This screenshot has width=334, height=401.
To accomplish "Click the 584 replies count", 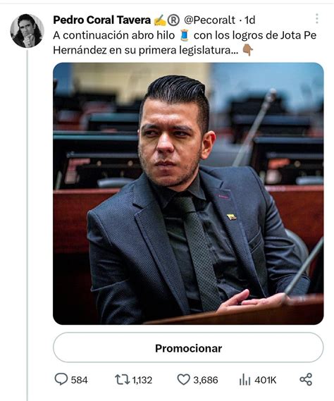I will coord(80,380).
